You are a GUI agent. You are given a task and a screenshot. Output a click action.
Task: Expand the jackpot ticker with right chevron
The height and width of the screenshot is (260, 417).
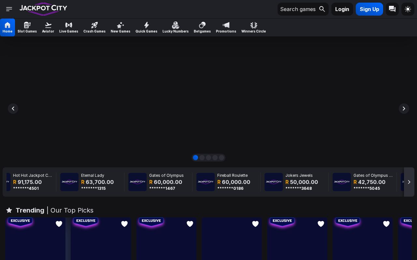[x=409, y=182]
